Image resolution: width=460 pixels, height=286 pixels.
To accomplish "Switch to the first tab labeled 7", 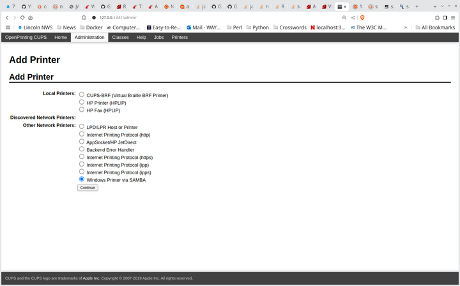I will (x=11, y=6).
